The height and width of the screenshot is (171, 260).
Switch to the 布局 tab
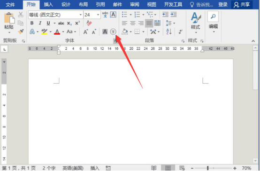point(83,5)
